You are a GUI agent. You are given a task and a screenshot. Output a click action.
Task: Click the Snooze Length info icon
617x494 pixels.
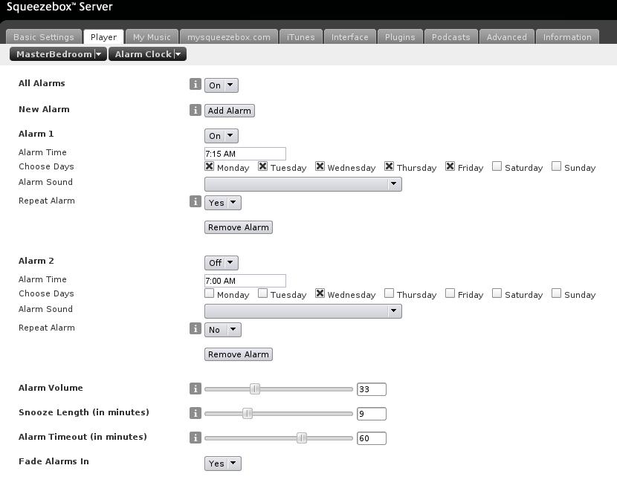coord(196,413)
